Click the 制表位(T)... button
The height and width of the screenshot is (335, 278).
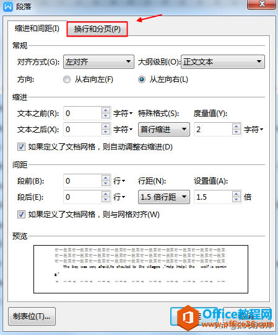(32, 316)
